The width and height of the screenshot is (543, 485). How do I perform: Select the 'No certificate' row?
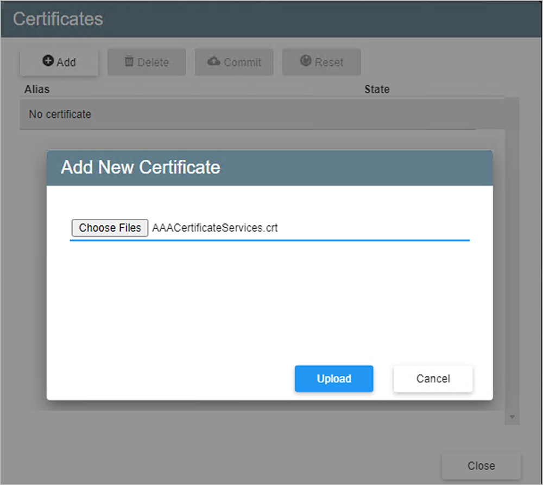60,115
